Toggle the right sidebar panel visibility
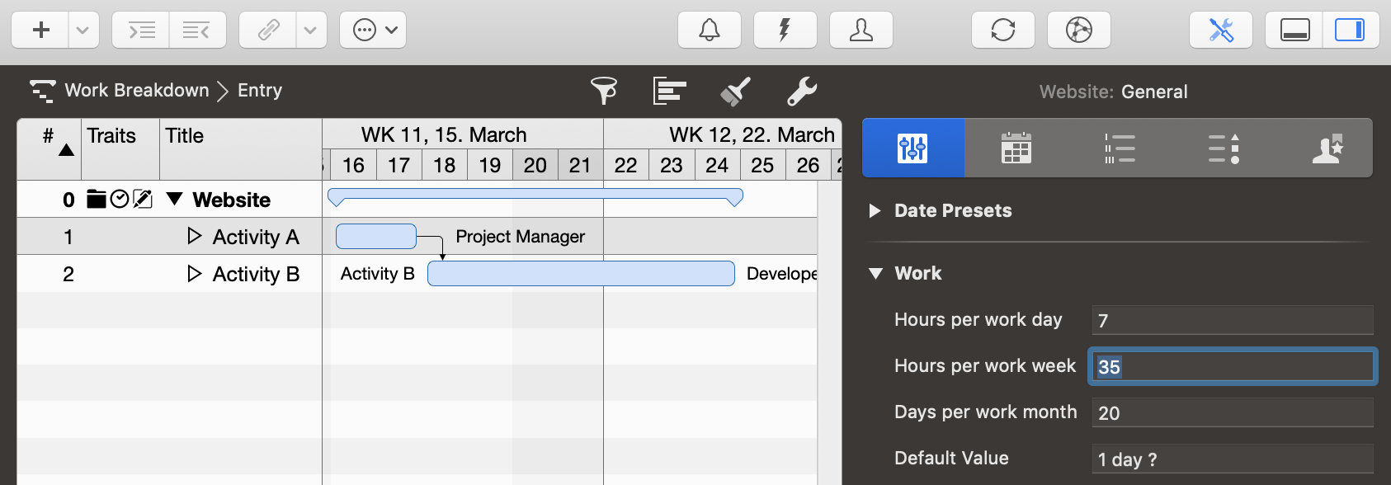 pyautogui.click(x=1350, y=31)
